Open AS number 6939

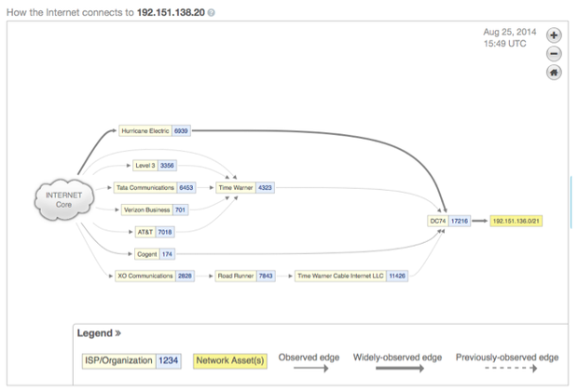(181, 131)
